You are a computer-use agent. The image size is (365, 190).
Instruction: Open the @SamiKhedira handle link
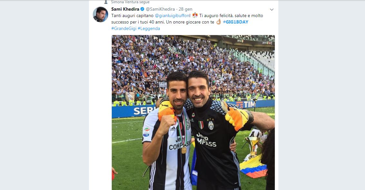tap(160, 9)
